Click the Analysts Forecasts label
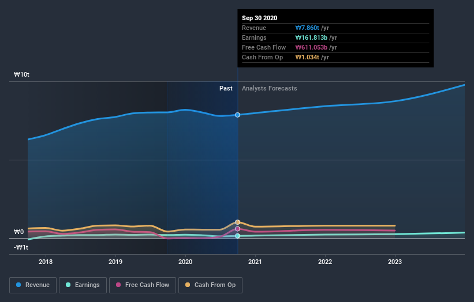This screenshot has width=474, height=302. pos(270,88)
